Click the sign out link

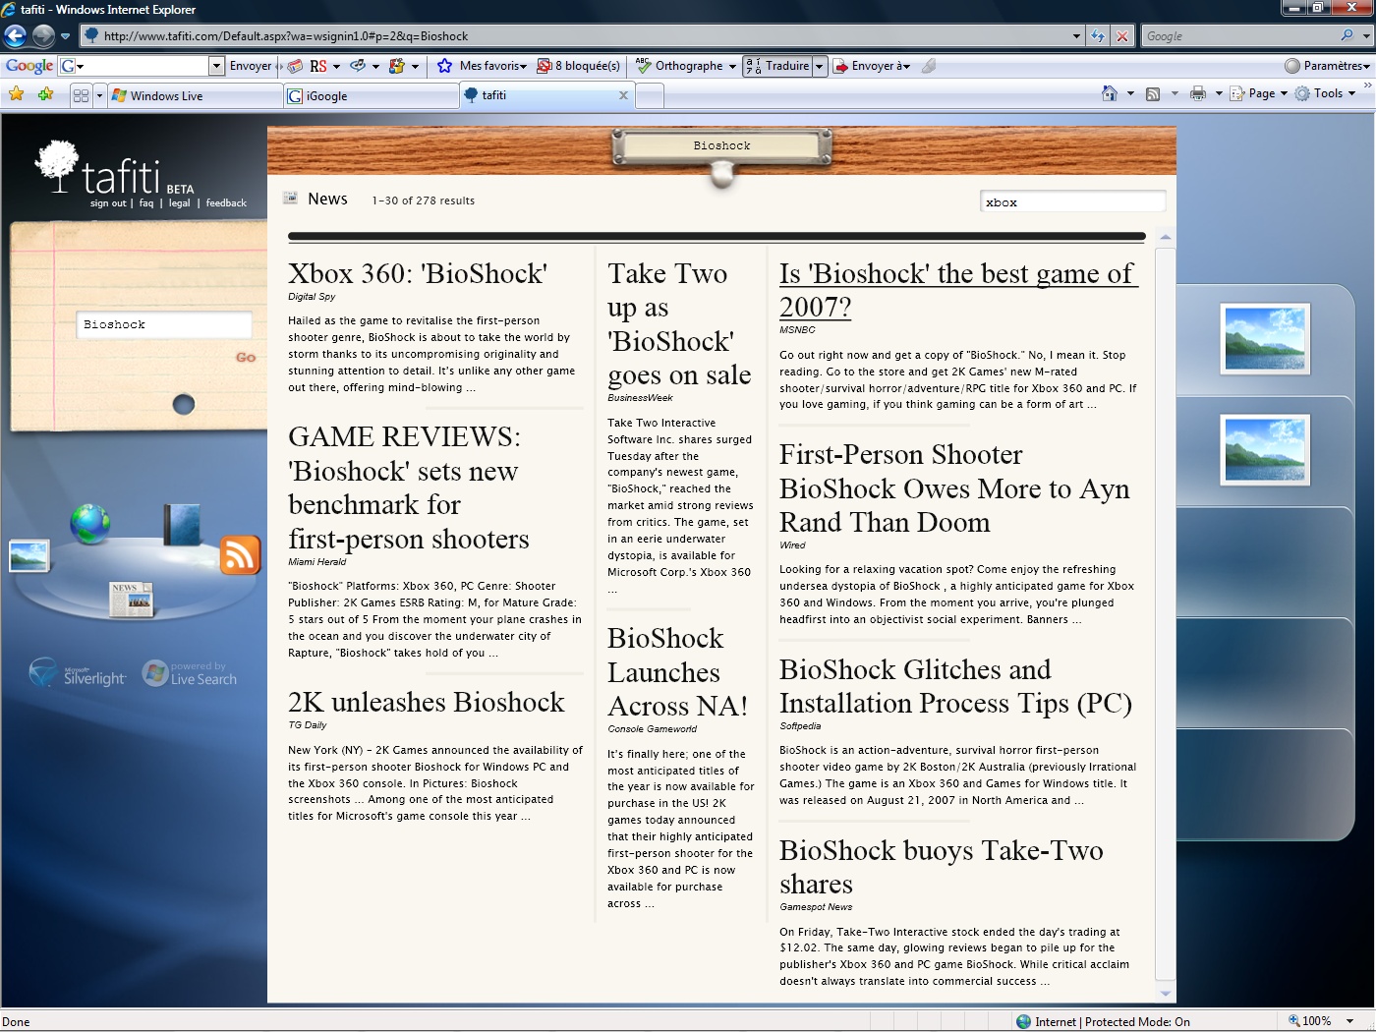pos(108,203)
